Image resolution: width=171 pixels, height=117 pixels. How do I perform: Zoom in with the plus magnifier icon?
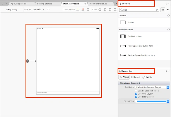click(x=110, y=9)
